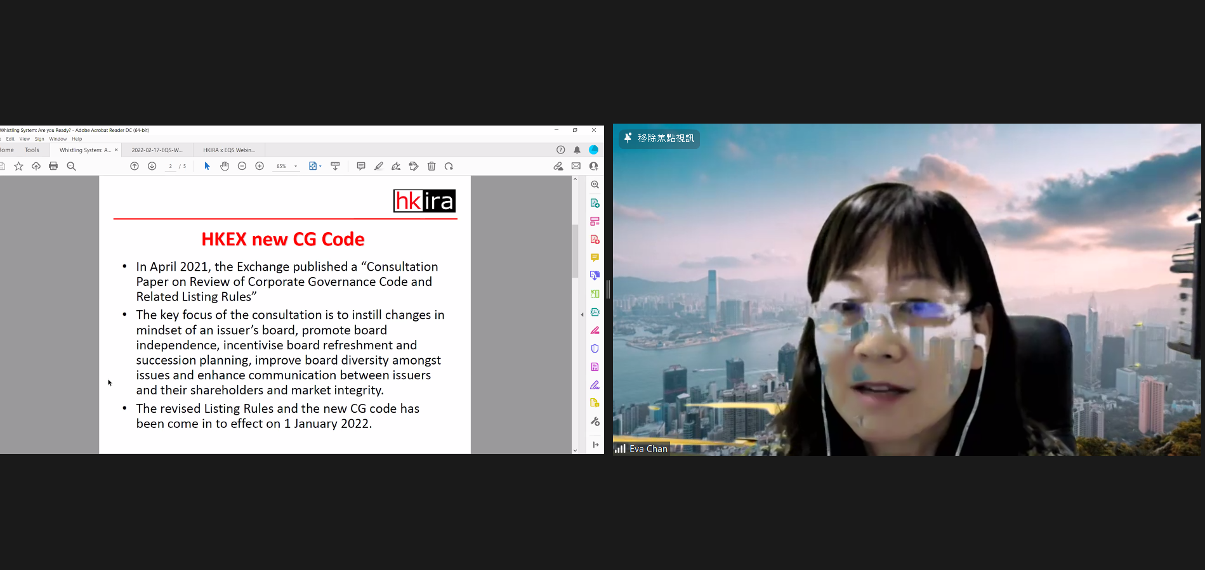Click the search magnifier in right tools pane
The image size is (1205, 570).
[x=595, y=185]
